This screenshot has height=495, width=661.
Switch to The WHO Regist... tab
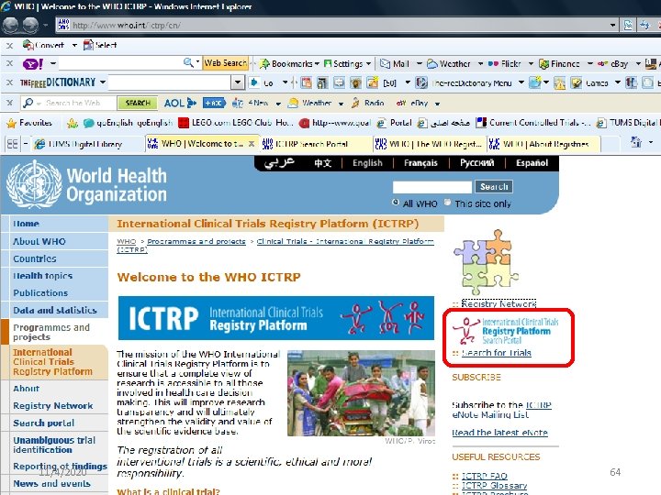(430, 144)
